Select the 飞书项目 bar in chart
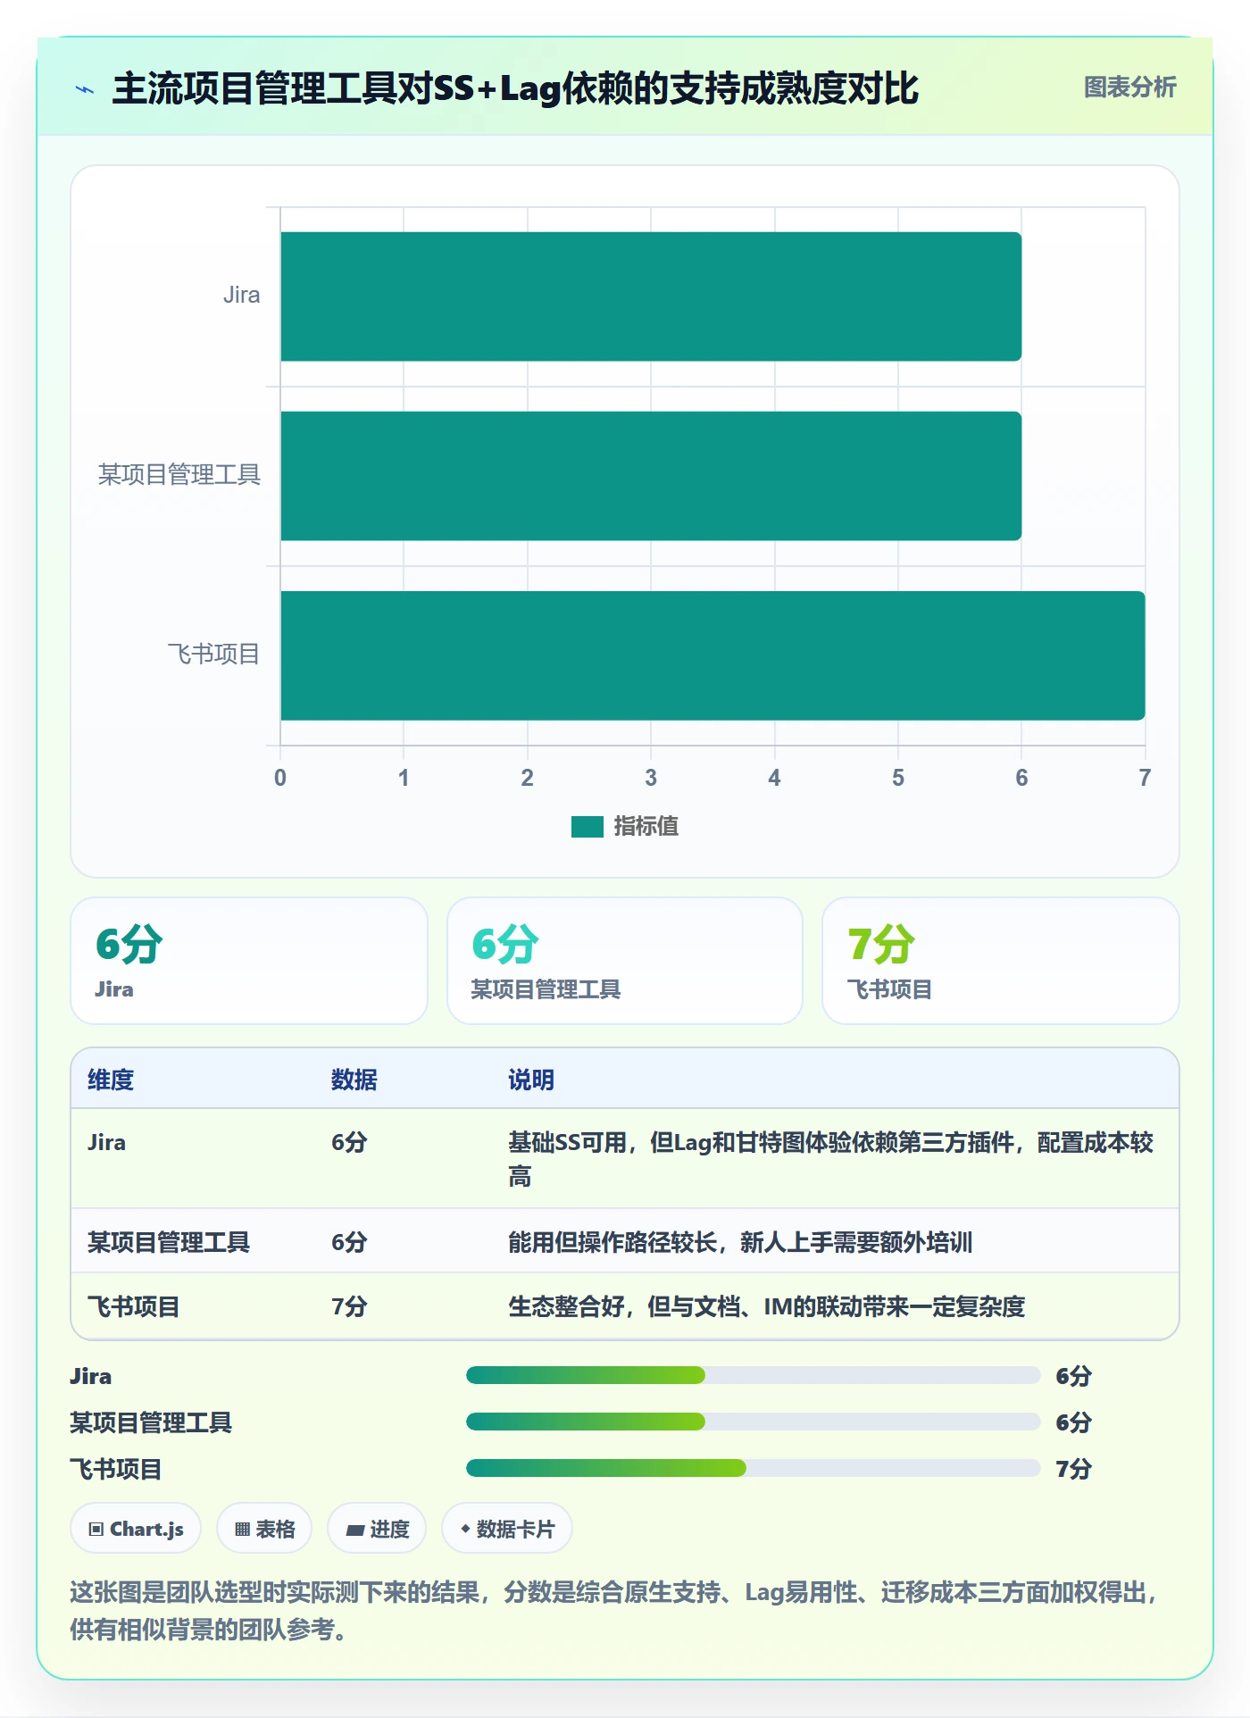 point(712,655)
